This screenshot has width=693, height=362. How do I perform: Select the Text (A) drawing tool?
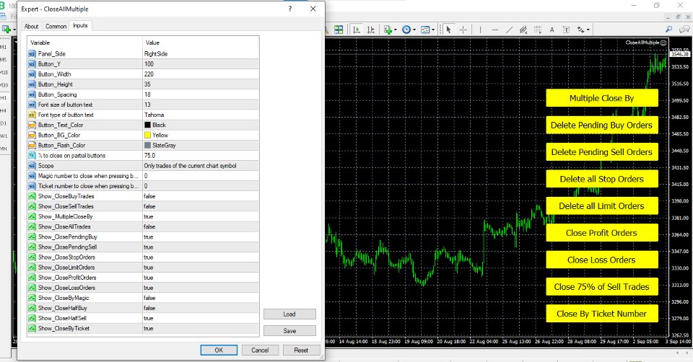(552, 30)
